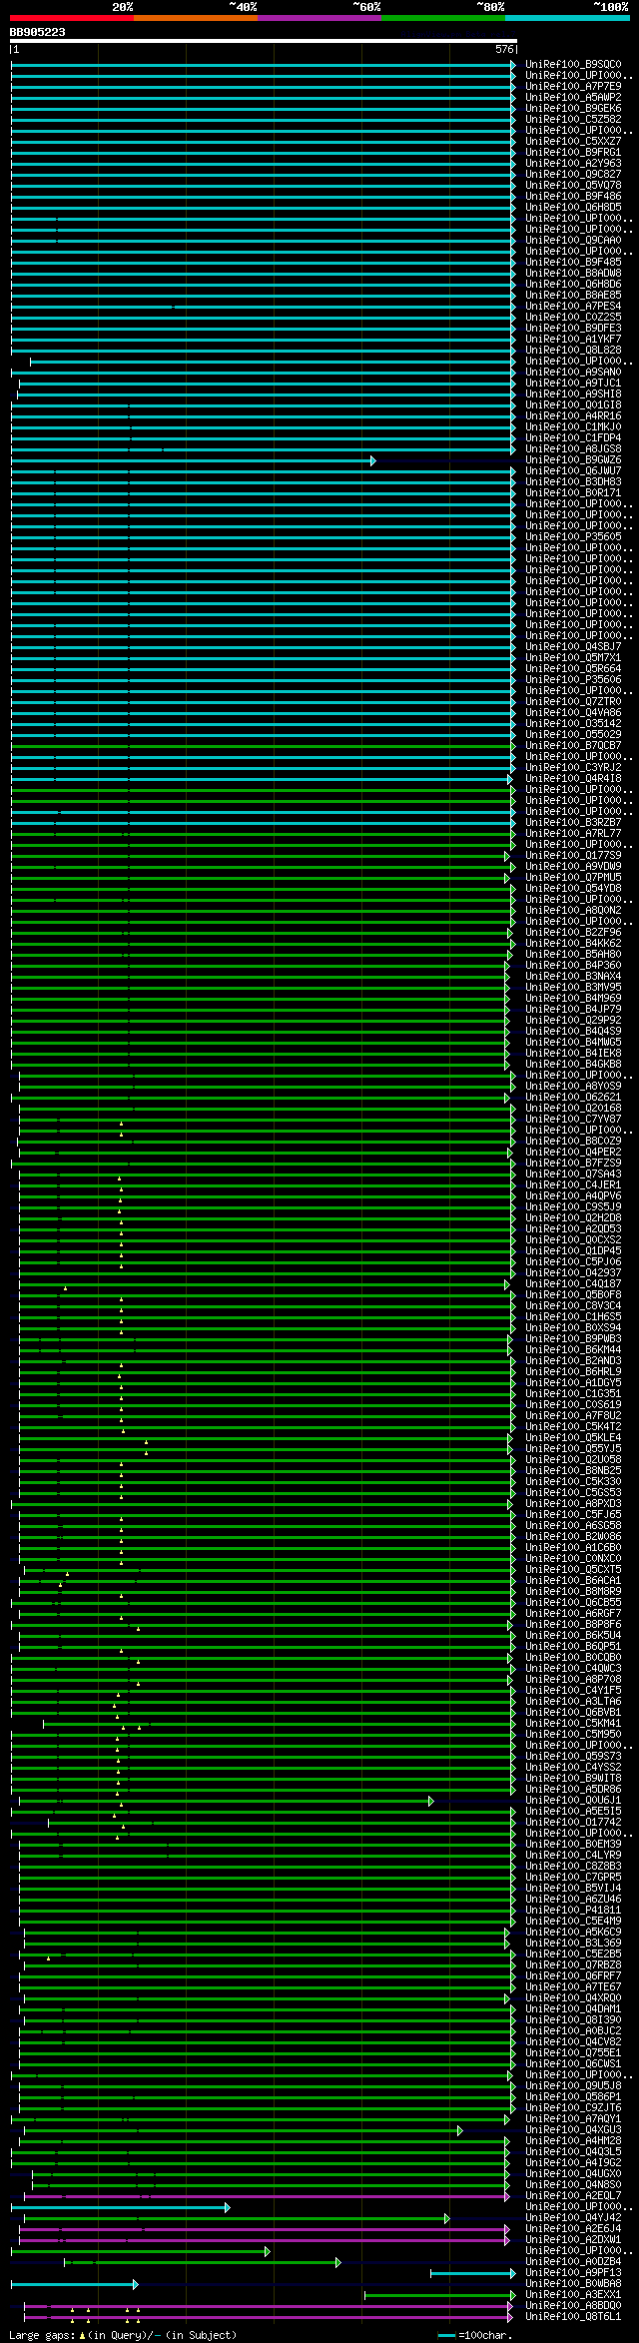Click the green alignment arrowhead for UniRef100_Q4XGU3
This screenshot has width=639, height=2343.
tap(459, 2129)
